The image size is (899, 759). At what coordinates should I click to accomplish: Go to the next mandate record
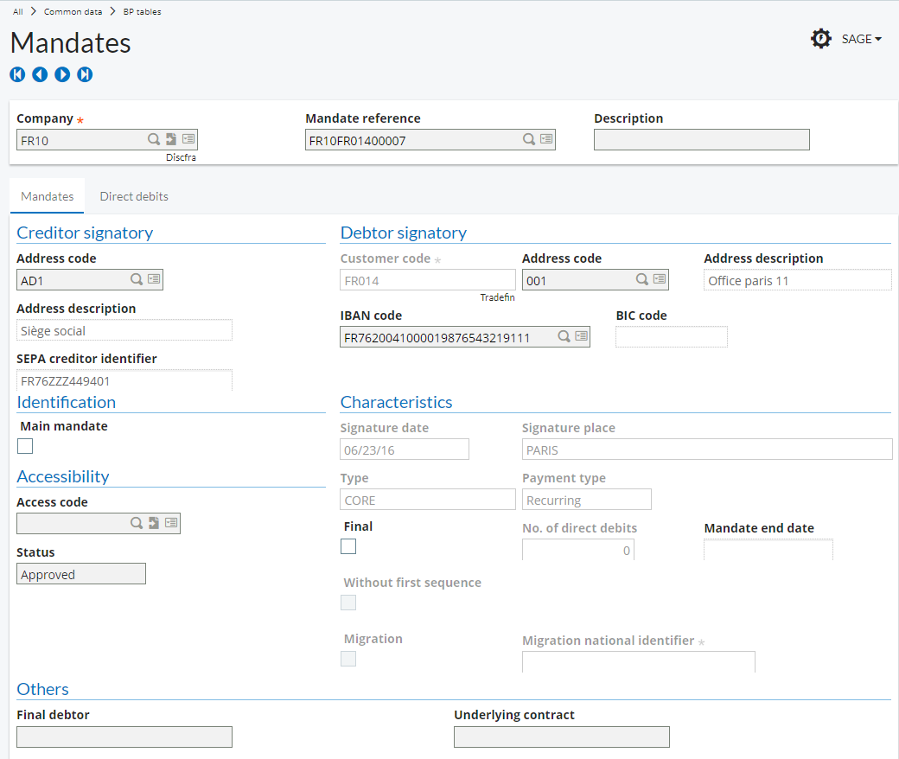pos(62,75)
